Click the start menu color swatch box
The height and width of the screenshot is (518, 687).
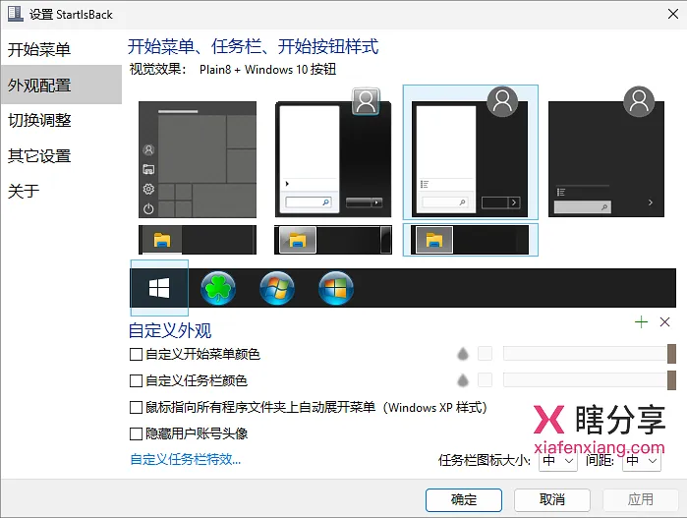tap(485, 354)
